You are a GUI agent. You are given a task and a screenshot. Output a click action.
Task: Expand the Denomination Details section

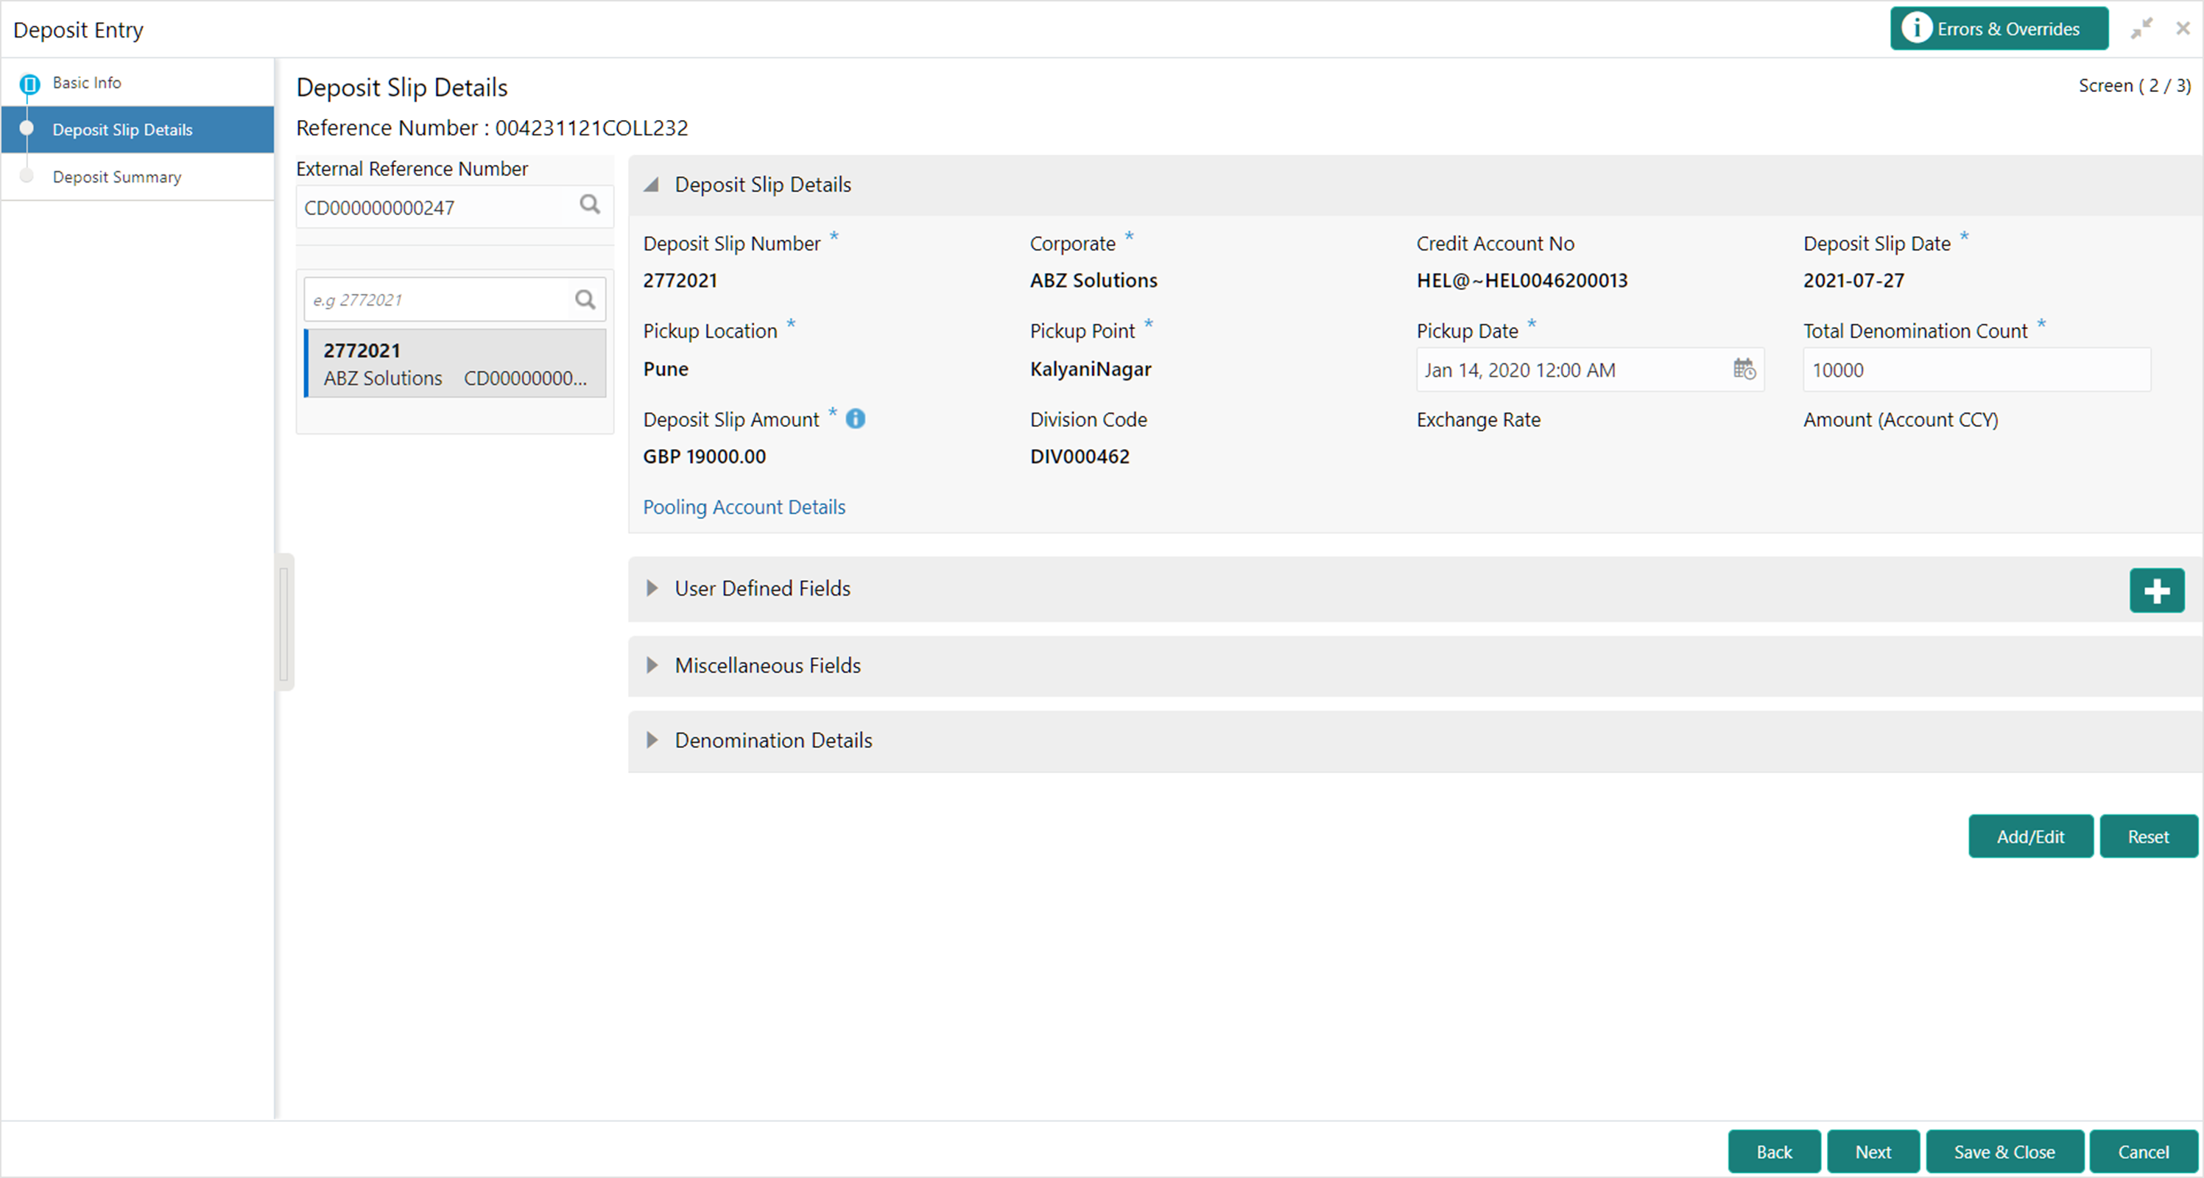[x=652, y=741]
